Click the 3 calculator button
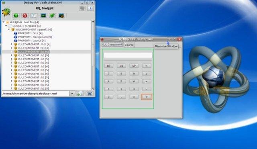The height and width of the screenshot is (149, 257). [134, 89]
